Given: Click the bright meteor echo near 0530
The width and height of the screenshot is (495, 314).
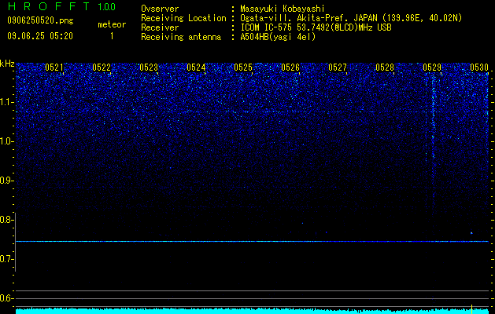Looking at the screenshot, I should (471, 233).
